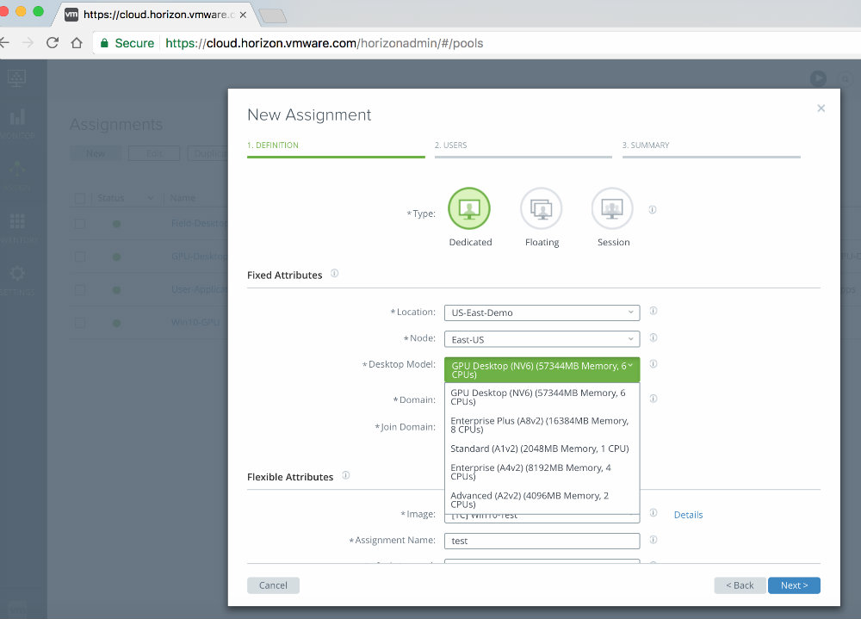The height and width of the screenshot is (619, 861).
Task: Collapse the Desktop Model dropdown
Action: pyautogui.click(x=542, y=369)
